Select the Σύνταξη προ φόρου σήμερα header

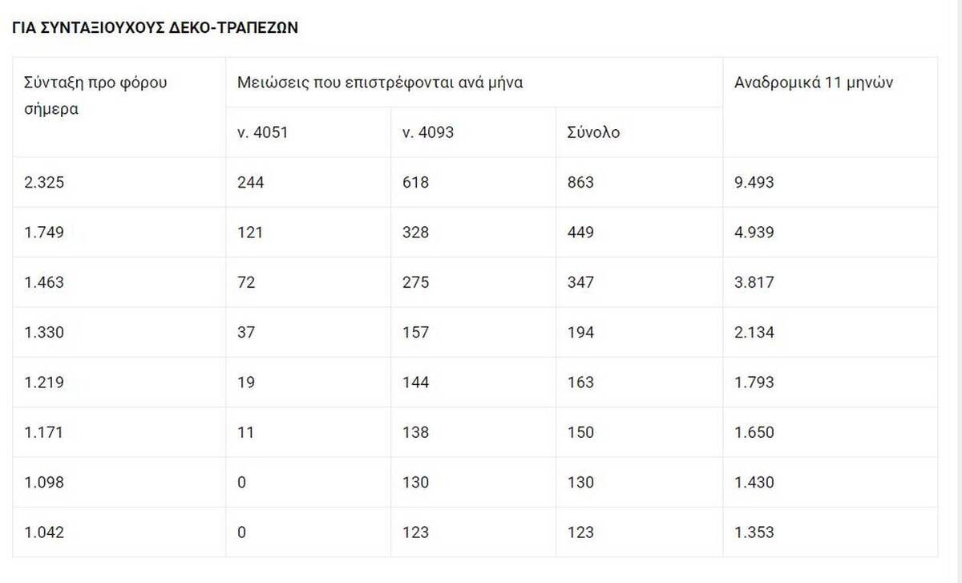click(x=96, y=95)
